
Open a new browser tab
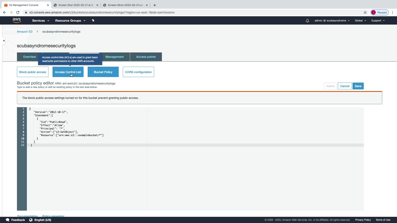click(x=154, y=5)
